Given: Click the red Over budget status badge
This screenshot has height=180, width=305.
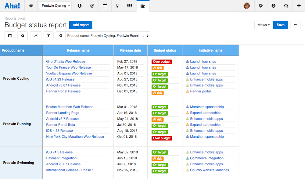Looking at the screenshot, I should click(162, 61).
